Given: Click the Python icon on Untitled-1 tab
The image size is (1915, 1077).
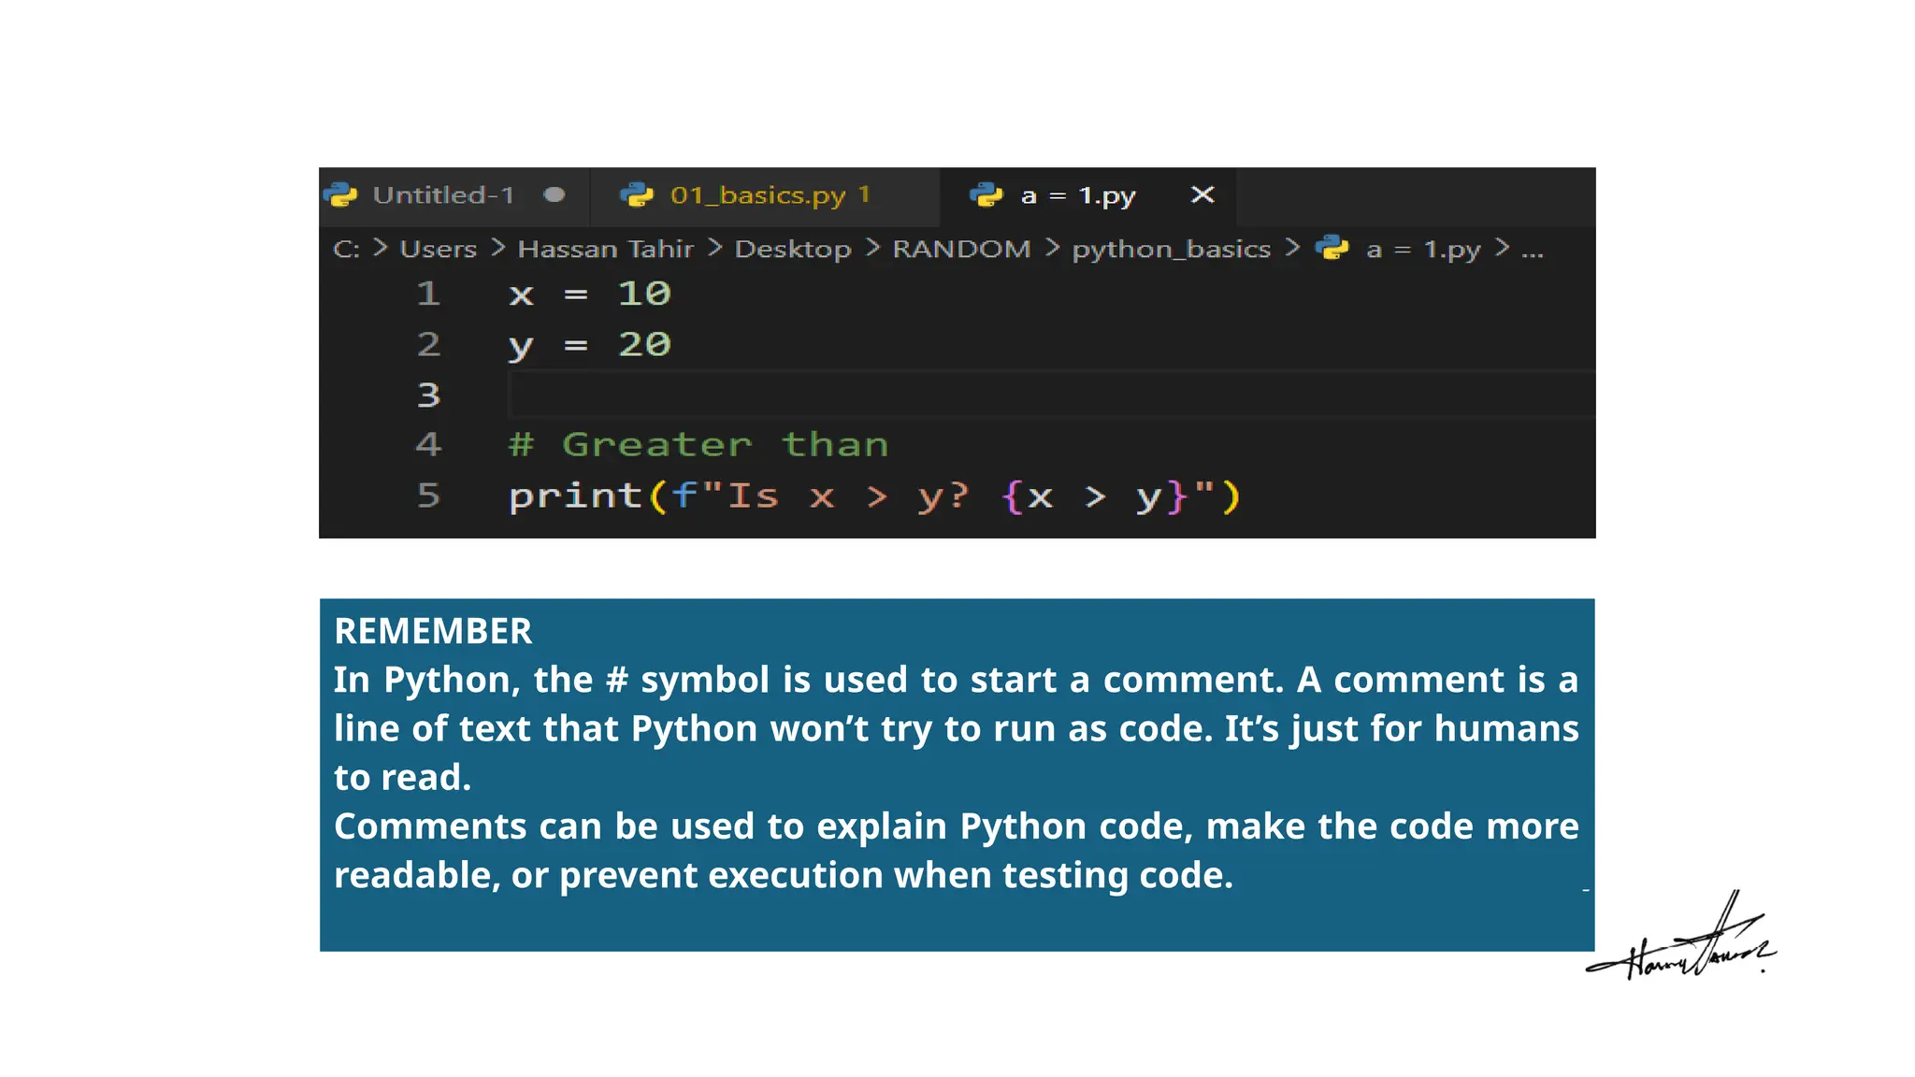Looking at the screenshot, I should (x=341, y=194).
